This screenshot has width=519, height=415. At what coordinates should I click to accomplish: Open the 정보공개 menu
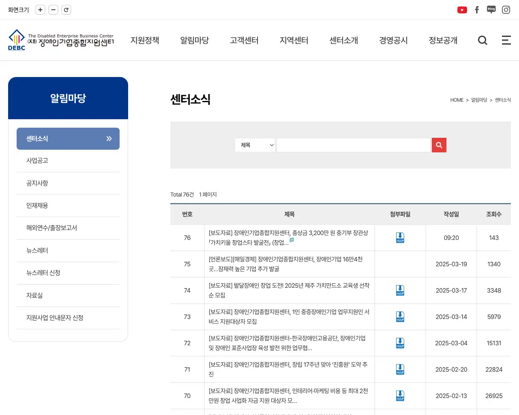coord(443,40)
